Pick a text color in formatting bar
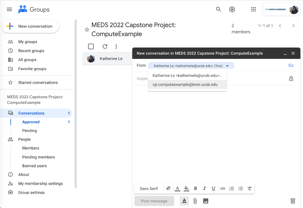 [x=177, y=189]
